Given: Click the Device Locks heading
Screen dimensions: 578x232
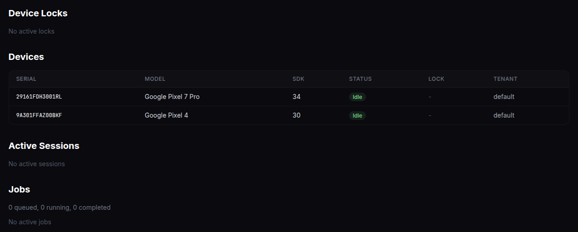Looking at the screenshot, I should pos(38,13).
